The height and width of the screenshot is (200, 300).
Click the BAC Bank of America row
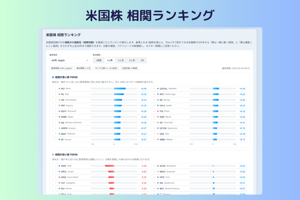point(199,189)
